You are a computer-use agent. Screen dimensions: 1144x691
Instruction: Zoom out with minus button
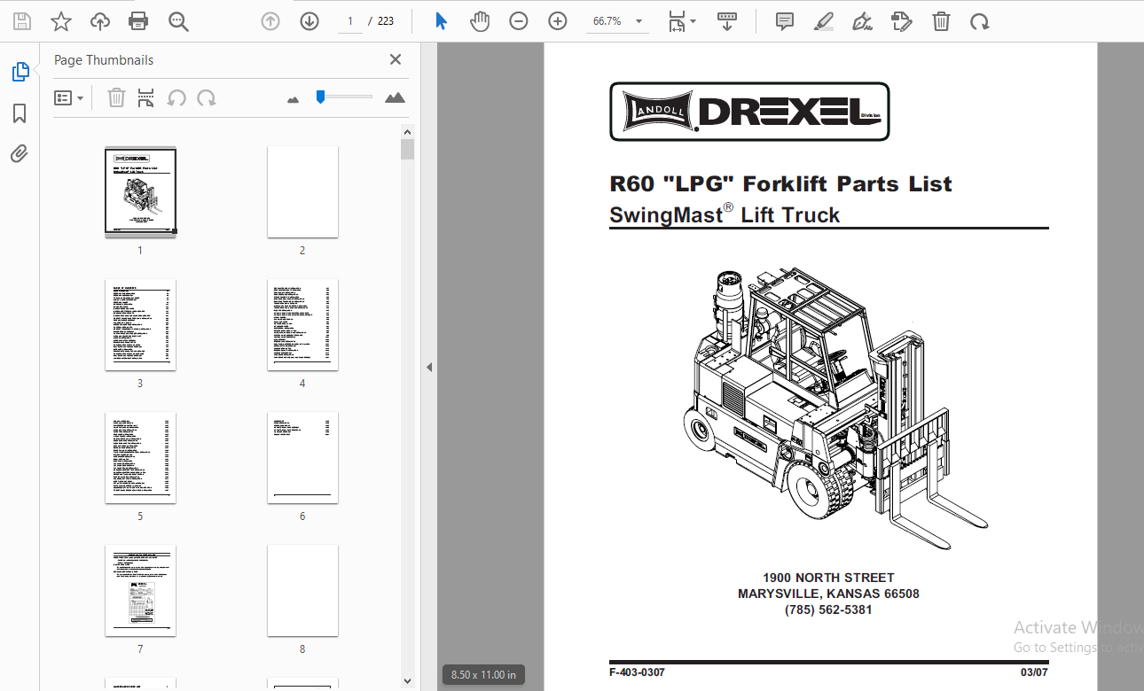pos(519,21)
